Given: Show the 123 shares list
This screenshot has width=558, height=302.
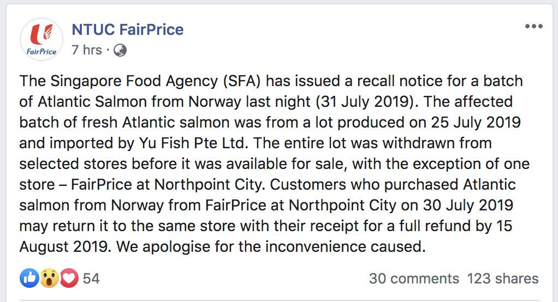Looking at the screenshot, I should (x=502, y=279).
